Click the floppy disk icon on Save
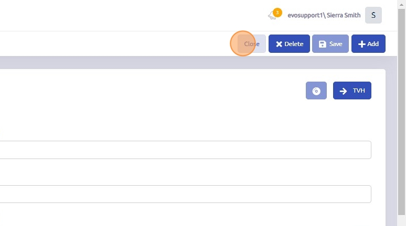This screenshot has height=226, width=406. click(x=323, y=44)
